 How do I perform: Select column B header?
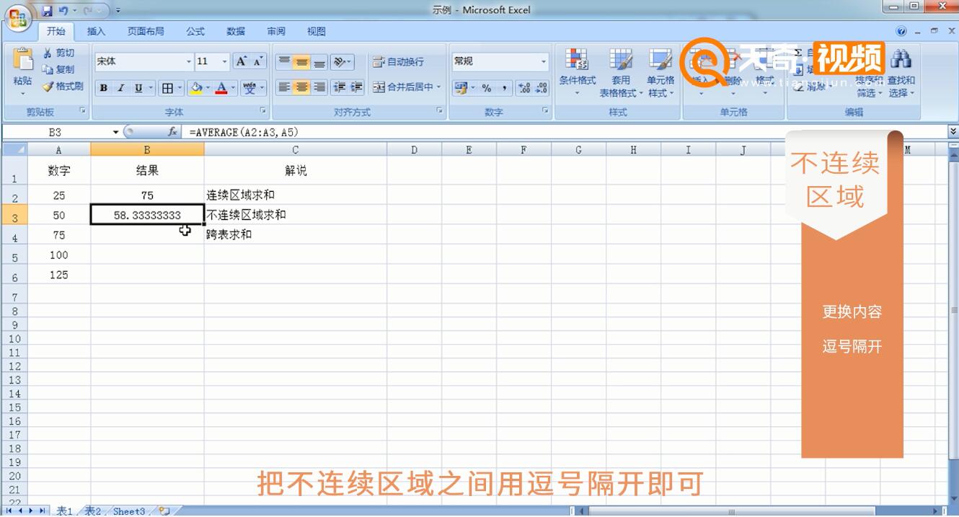click(147, 149)
